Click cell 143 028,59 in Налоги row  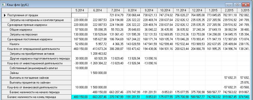[132, 44]
